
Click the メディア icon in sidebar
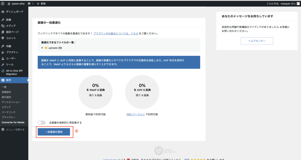tap(3, 26)
